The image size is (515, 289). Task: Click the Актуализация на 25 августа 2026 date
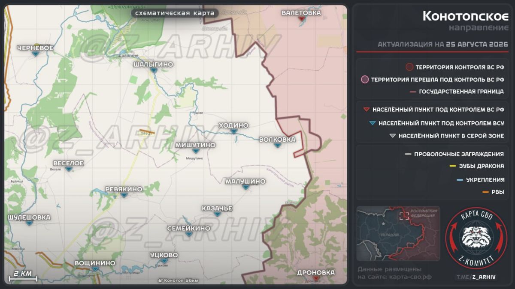click(442, 45)
